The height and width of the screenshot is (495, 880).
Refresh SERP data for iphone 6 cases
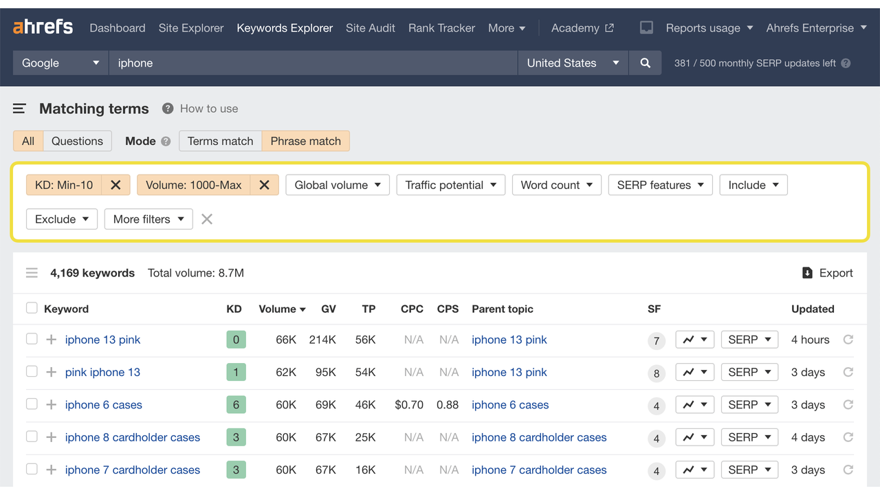(848, 404)
